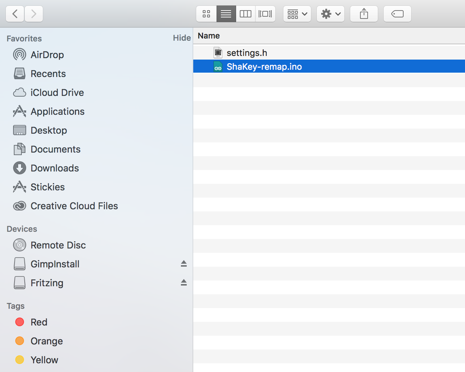The image size is (465, 372).
Task: Click the settings.h file icon
Action: click(218, 53)
